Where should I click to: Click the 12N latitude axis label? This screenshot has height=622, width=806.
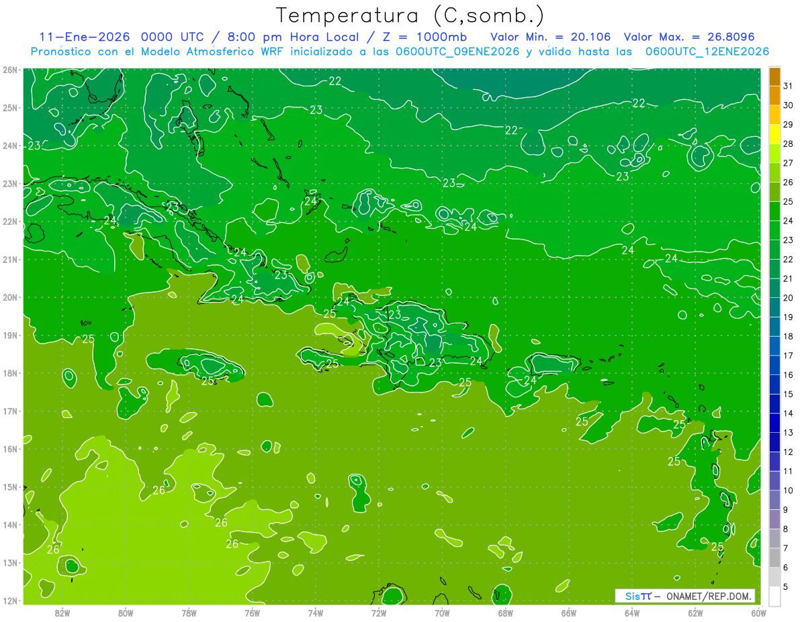(x=9, y=601)
